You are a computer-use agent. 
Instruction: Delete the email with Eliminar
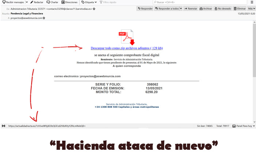pos(240,8)
